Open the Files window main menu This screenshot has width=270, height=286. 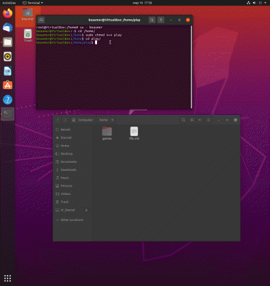click(208, 120)
